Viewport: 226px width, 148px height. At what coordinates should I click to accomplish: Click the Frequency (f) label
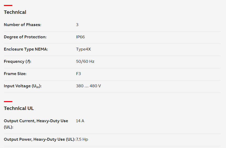(x=17, y=61)
